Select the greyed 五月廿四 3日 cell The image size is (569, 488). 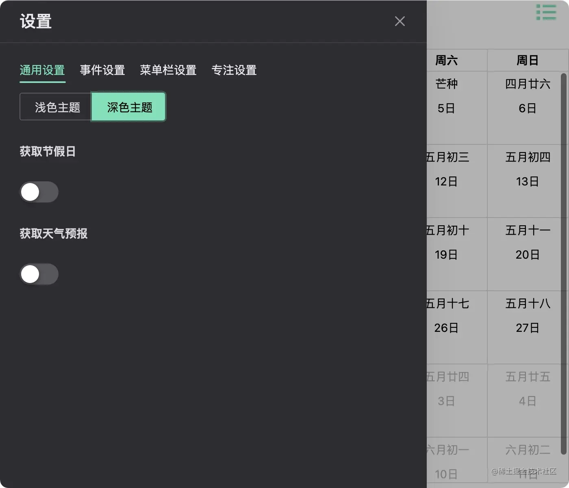(457, 401)
